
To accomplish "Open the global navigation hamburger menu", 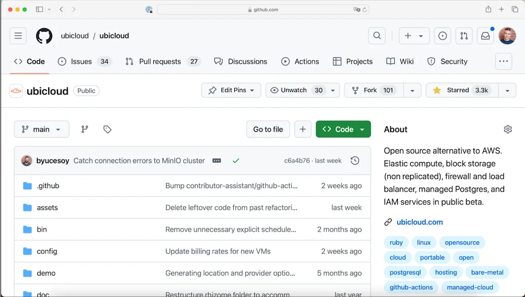I will [x=18, y=36].
